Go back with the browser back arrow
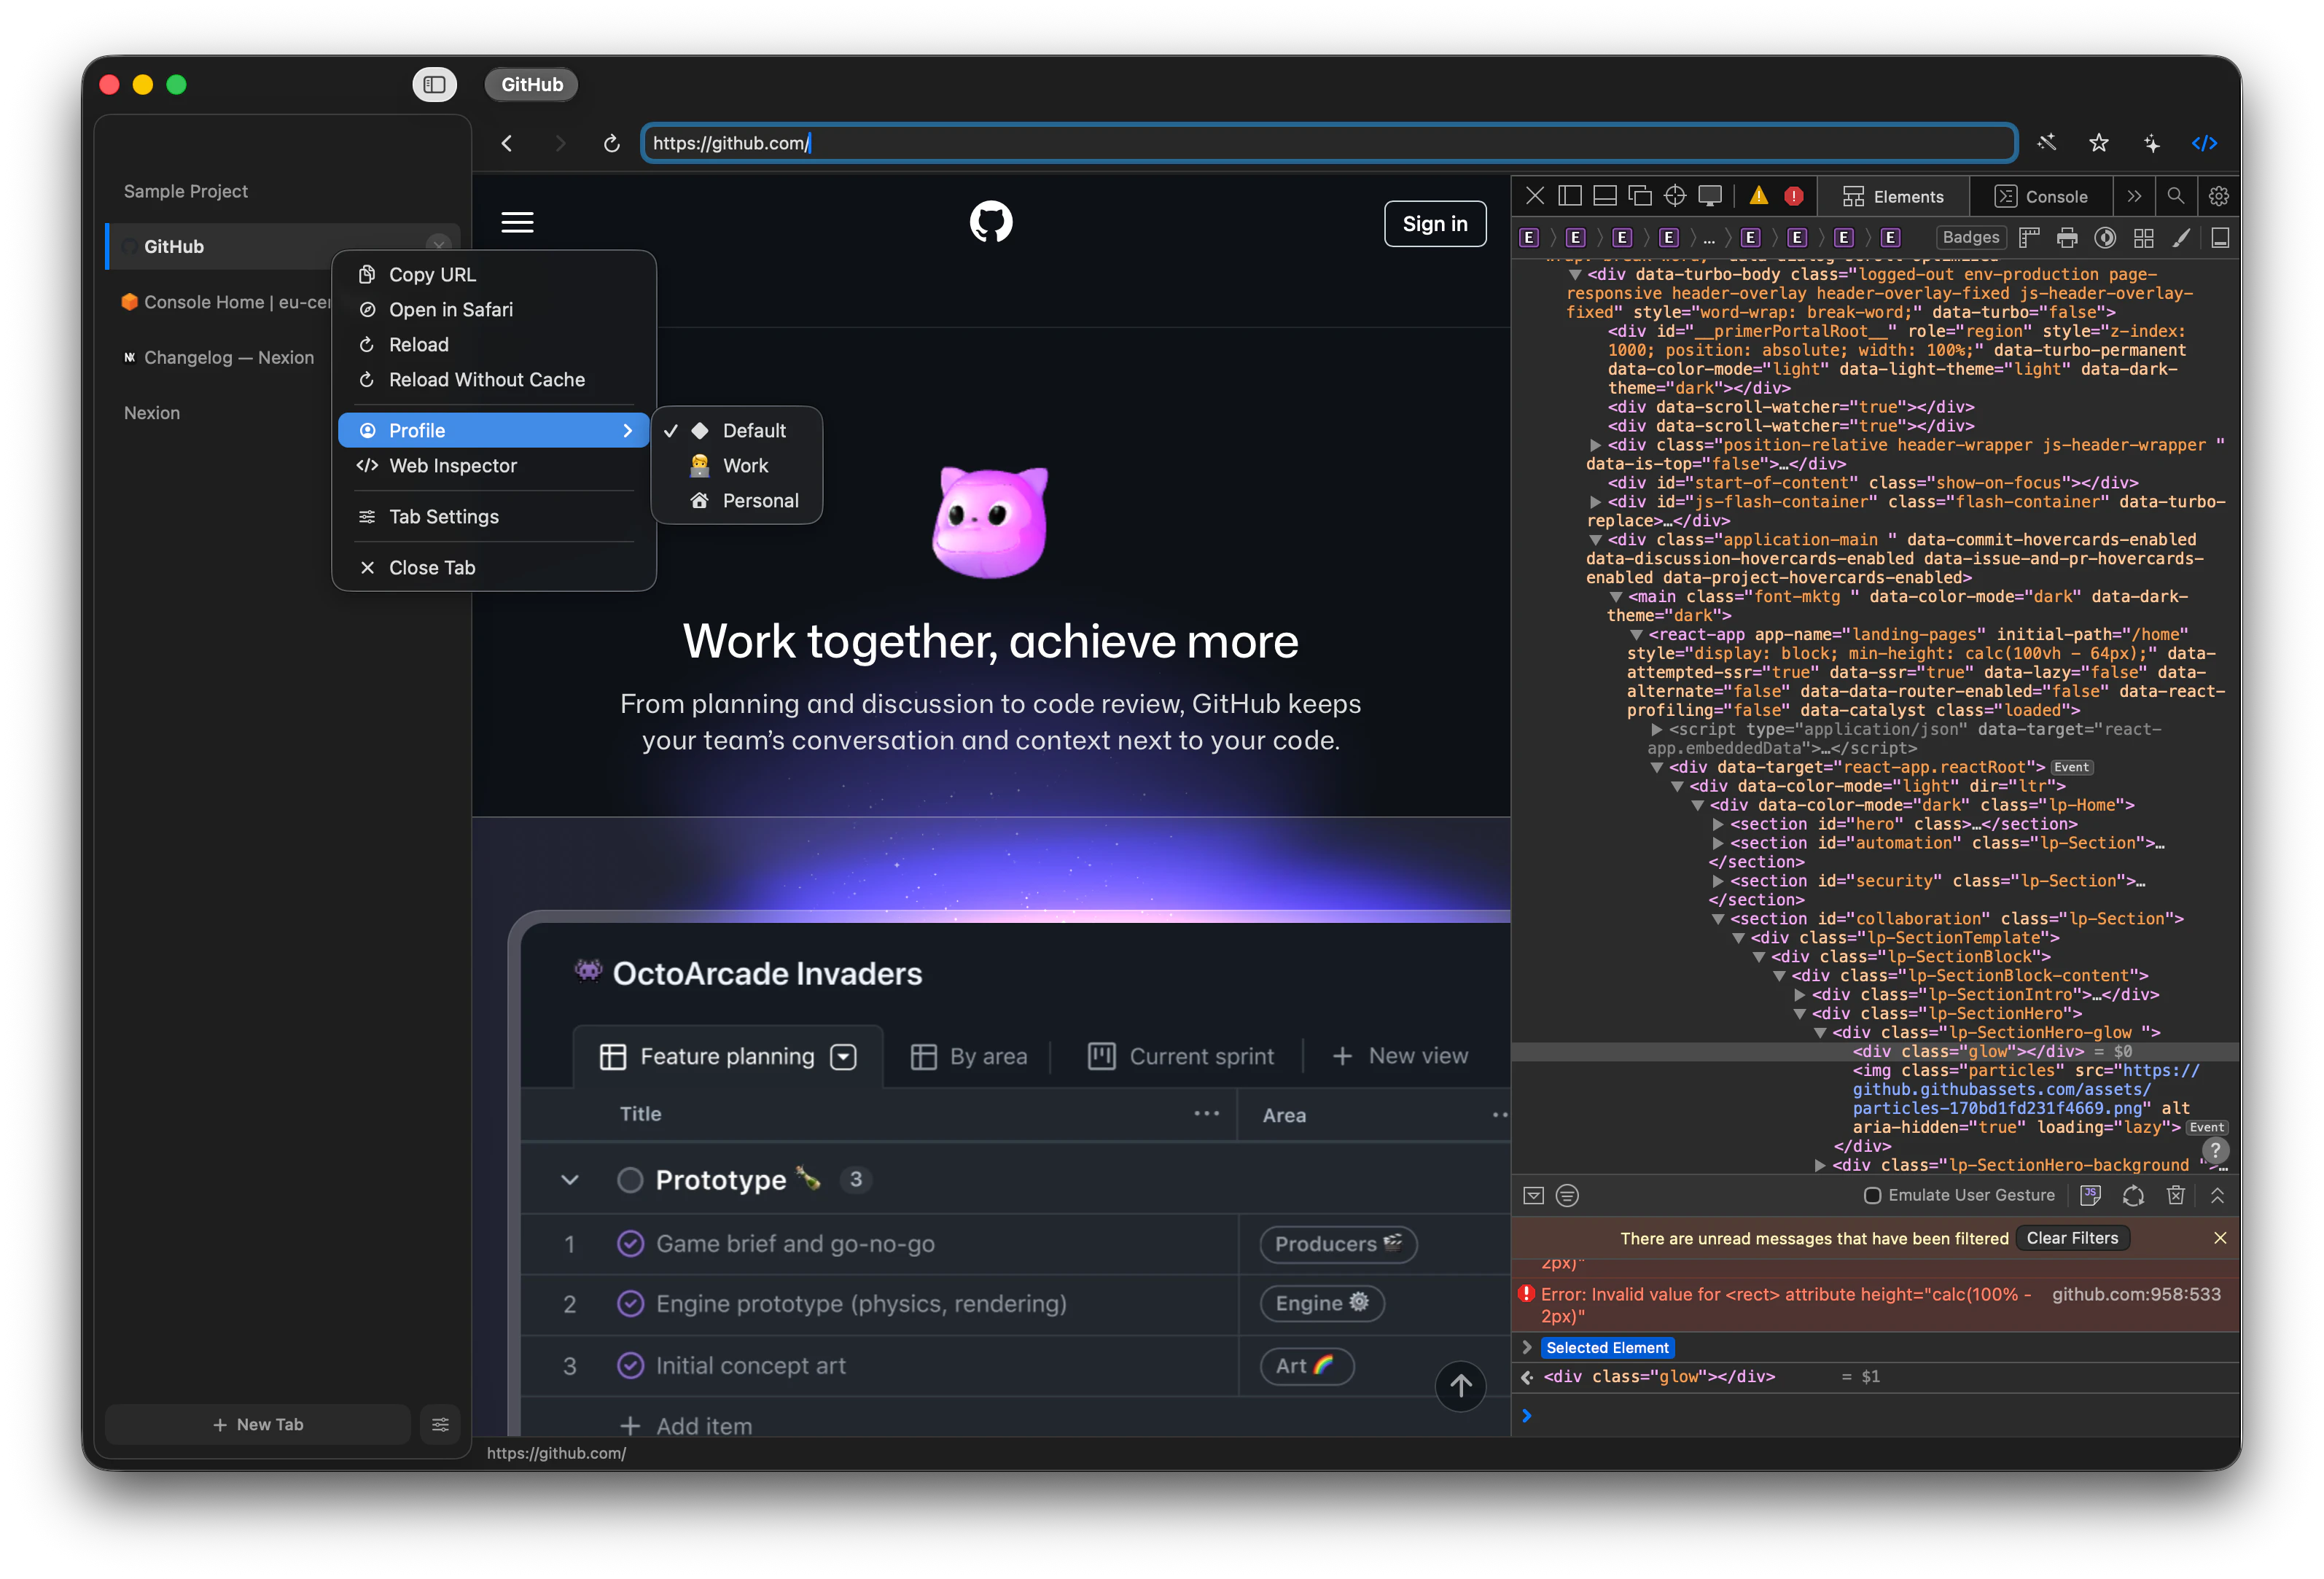This screenshot has width=2324, height=1579. pos(507,143)
